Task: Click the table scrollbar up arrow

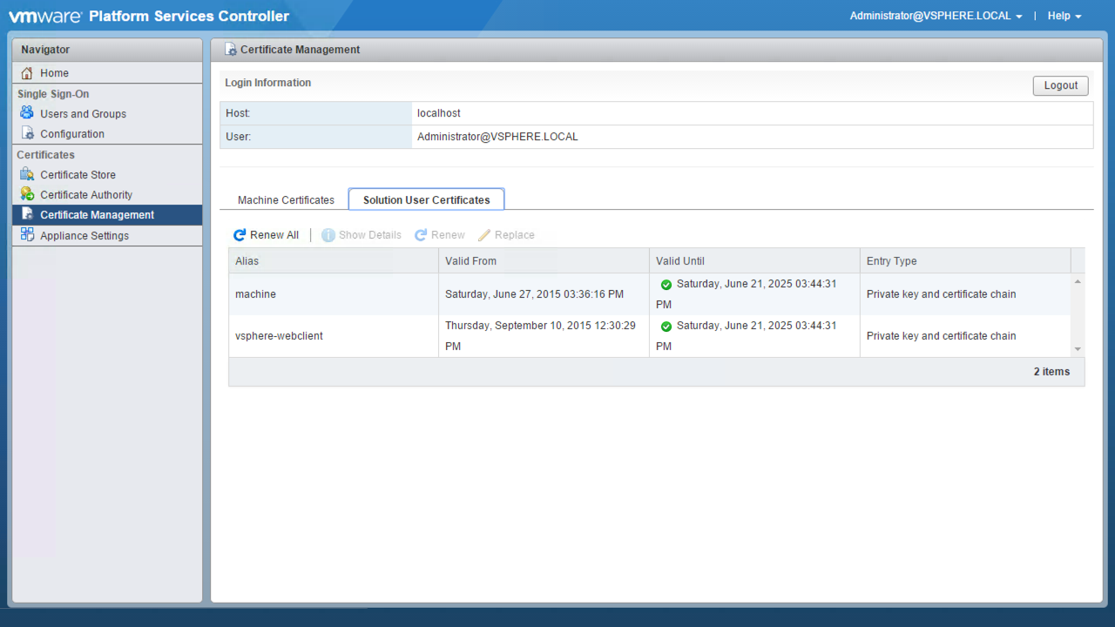Action: (1078, 281)
